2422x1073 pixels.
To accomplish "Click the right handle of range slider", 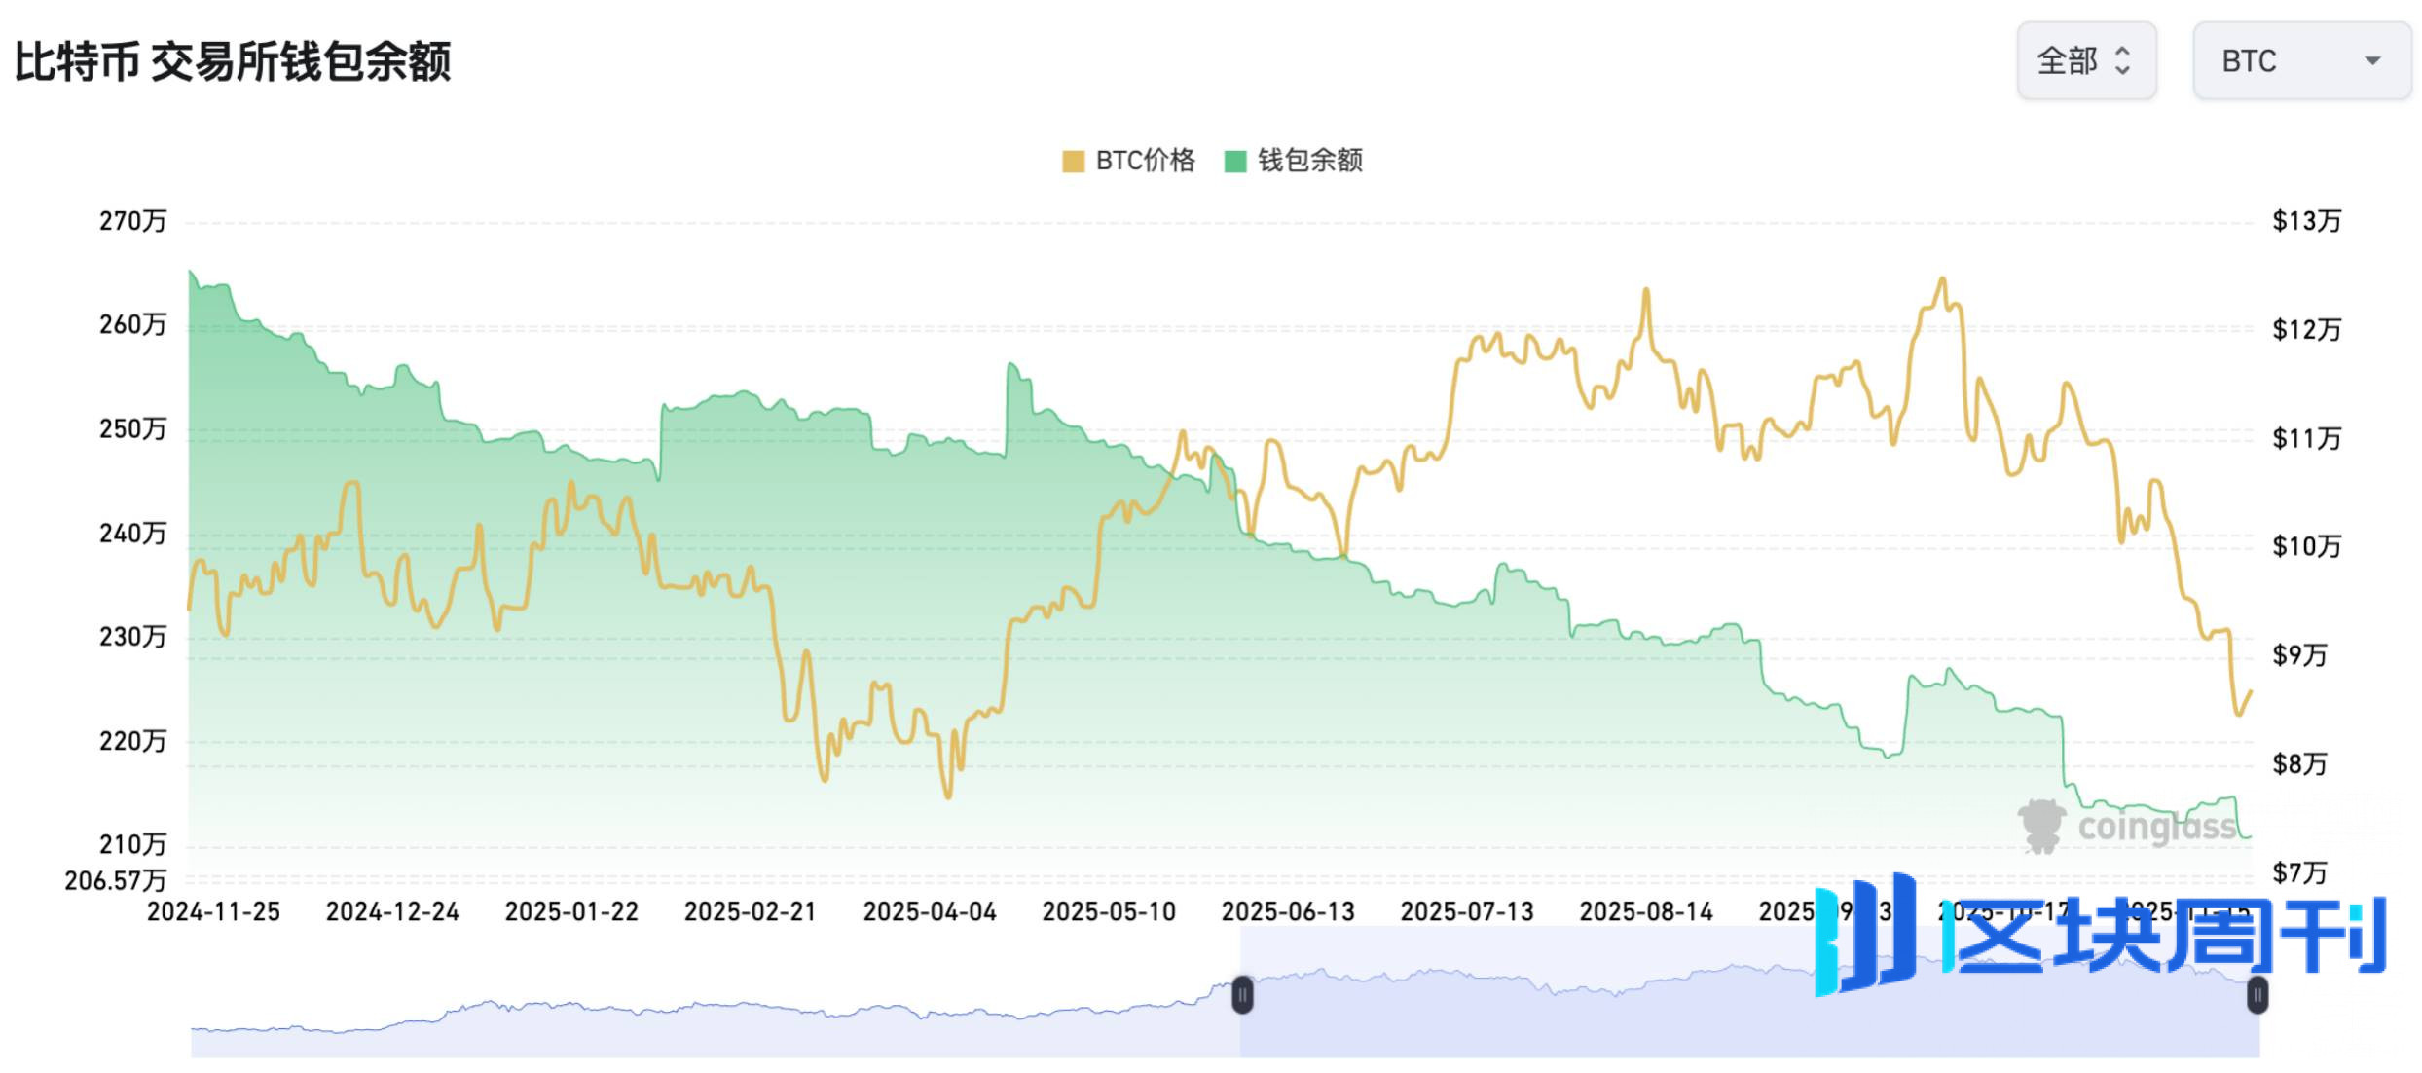I will (x=2257, y=995).
